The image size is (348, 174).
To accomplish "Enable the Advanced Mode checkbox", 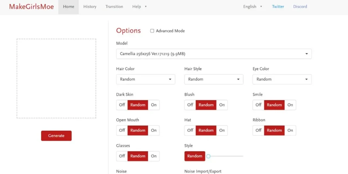I will 152,31.
